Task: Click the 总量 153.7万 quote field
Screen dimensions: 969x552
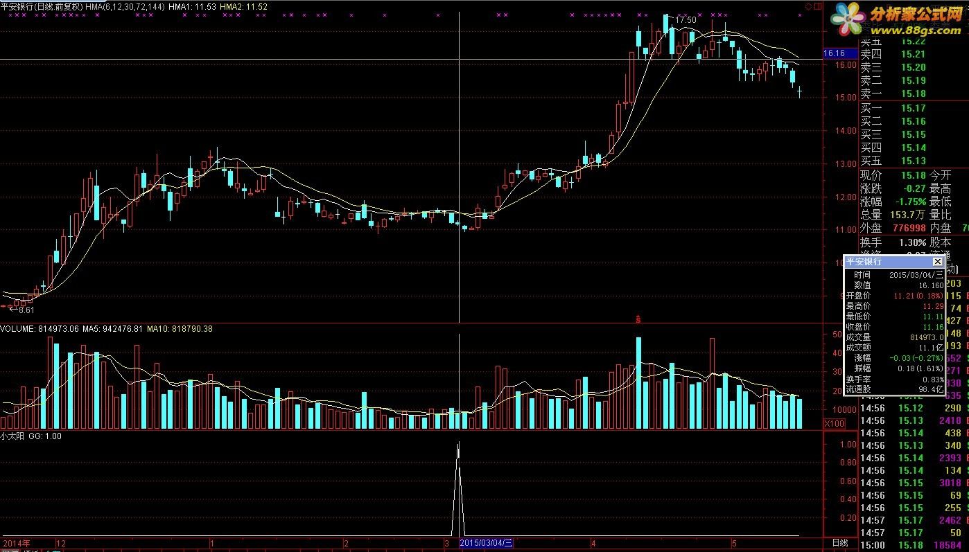Action: coord(893,215)
